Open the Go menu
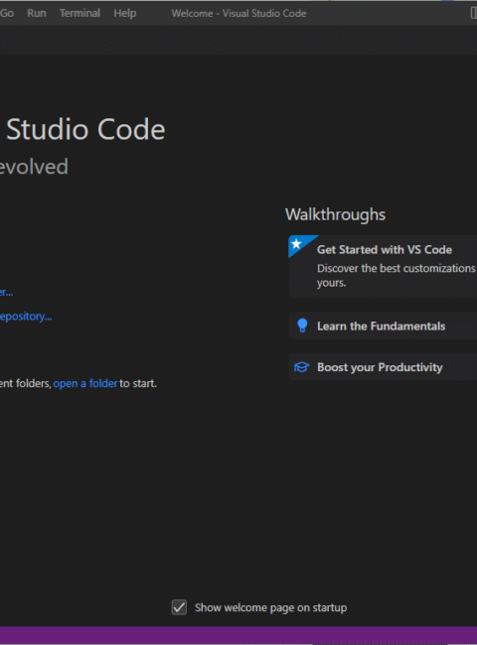Screen dimensions: 477x645 7,13
